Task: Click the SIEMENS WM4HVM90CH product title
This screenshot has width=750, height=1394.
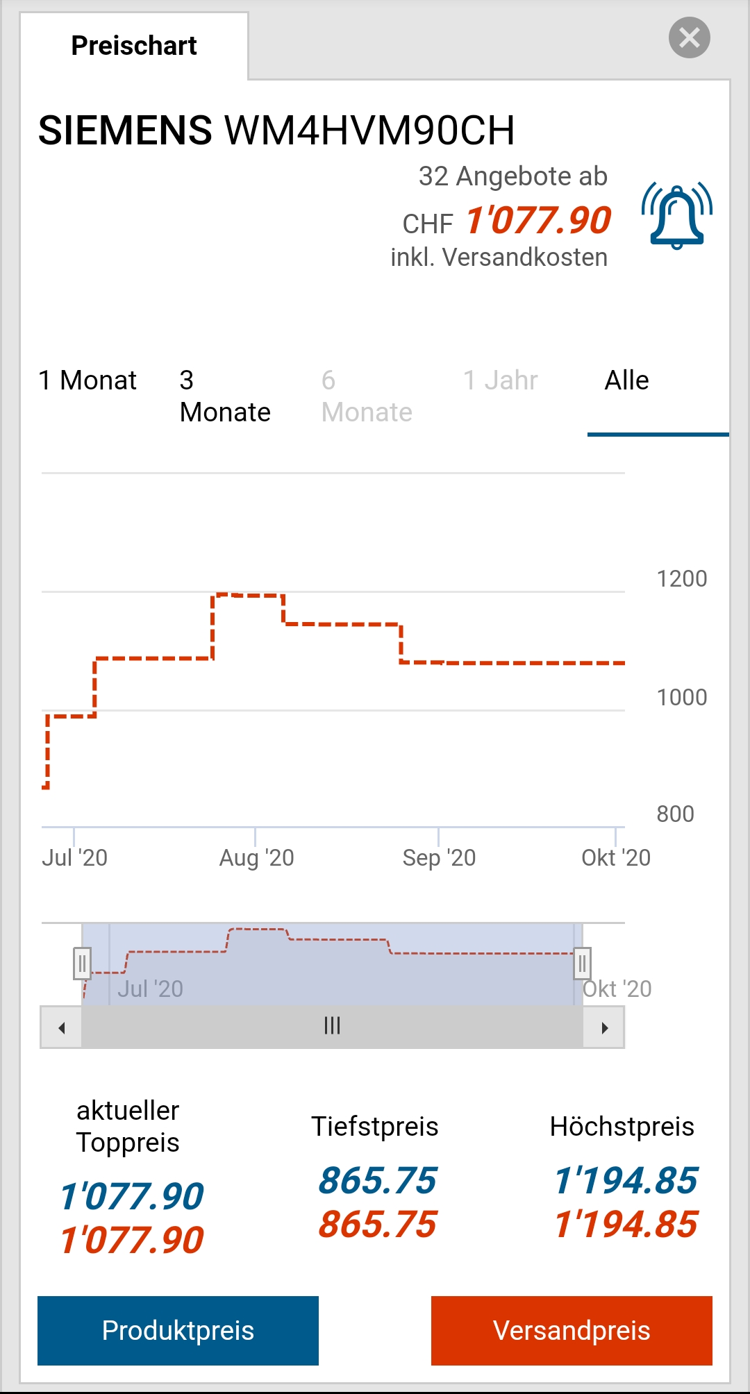Action: [276, 131]
